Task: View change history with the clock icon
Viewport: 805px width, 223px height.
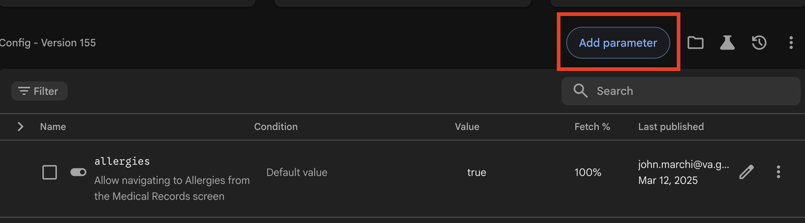Action: tap(759, 42)
